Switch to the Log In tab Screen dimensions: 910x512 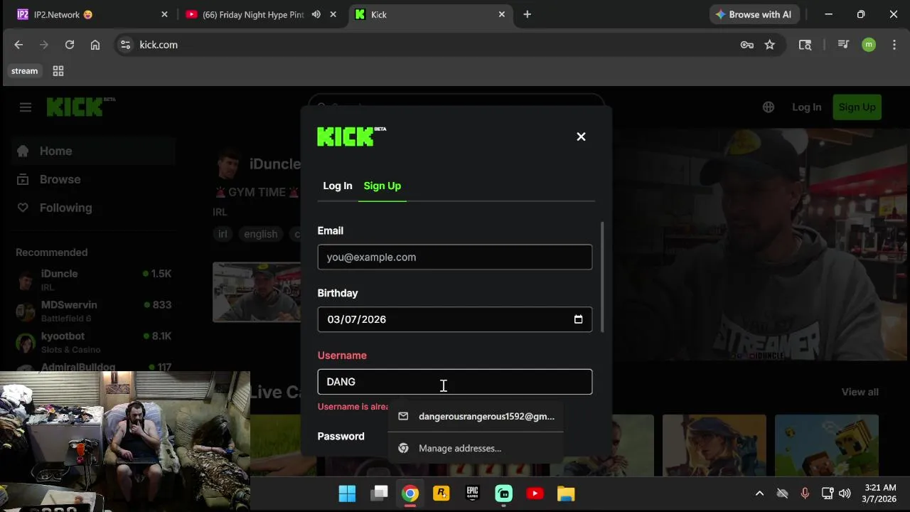point(338,186)
